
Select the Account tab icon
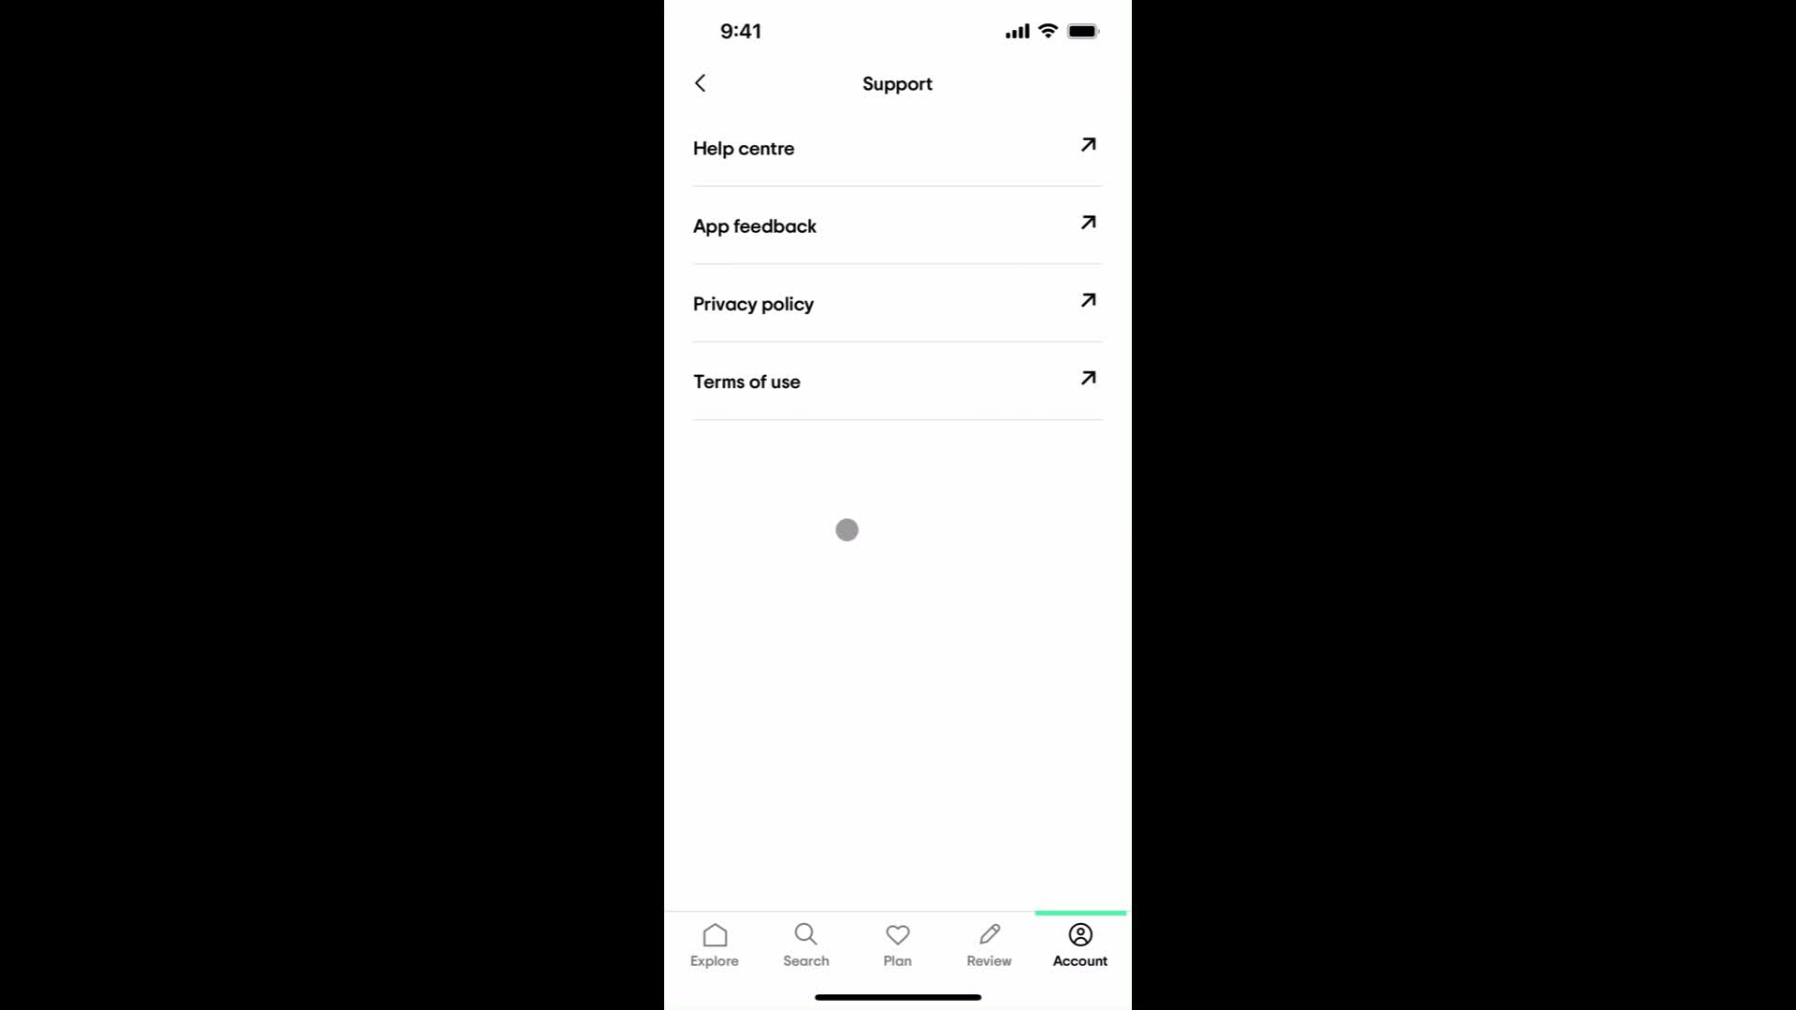click(x=1079, y=935)
